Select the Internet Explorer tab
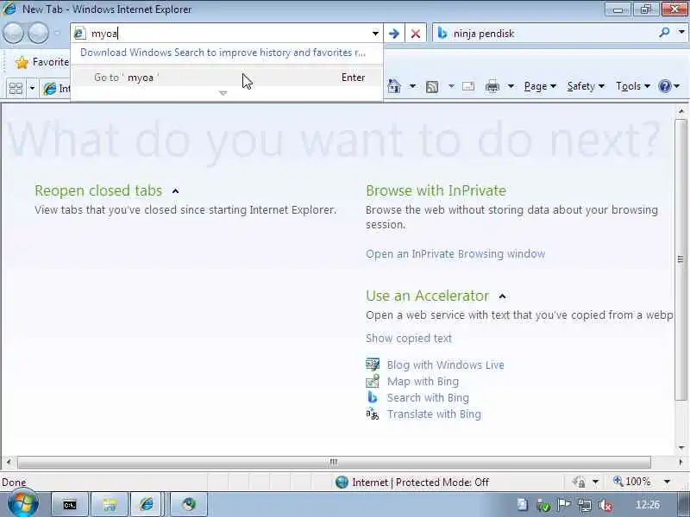The width and height of the screenshot is (690, 517). [x=55, y=89]
